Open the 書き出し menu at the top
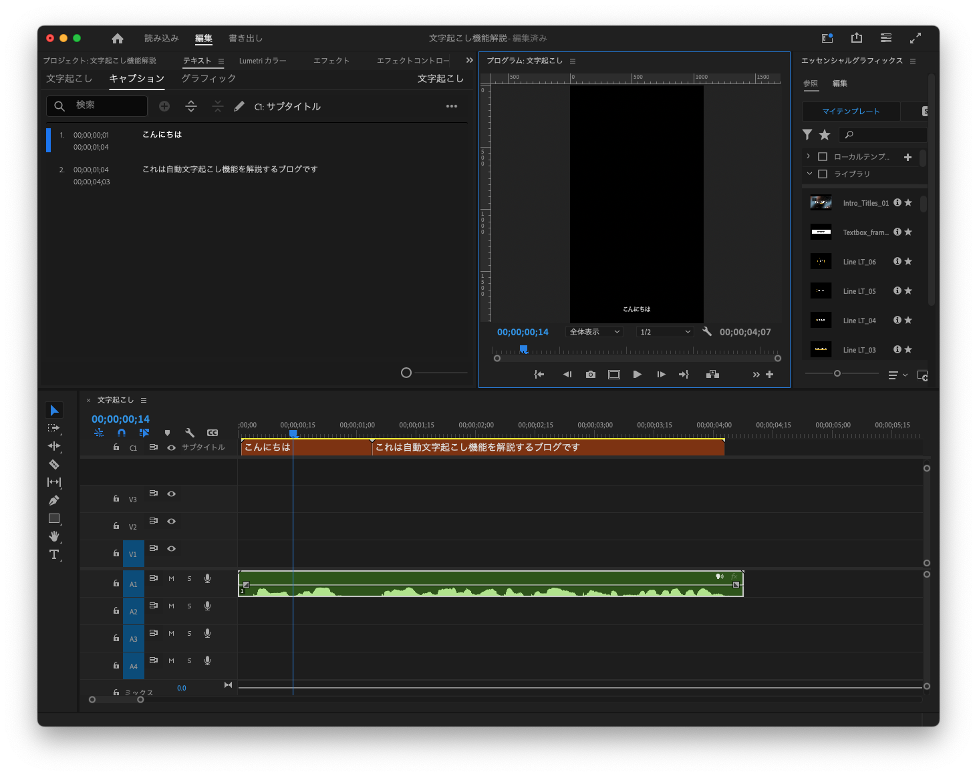 click(x=245, y=38)
